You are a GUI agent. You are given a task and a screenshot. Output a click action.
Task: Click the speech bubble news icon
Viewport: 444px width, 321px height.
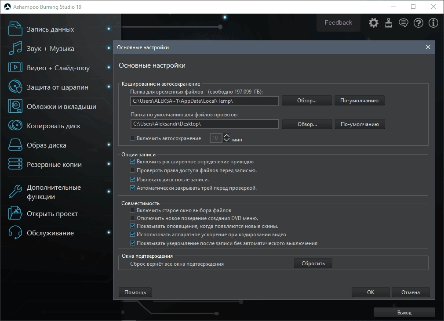click(x=404, y=23)
